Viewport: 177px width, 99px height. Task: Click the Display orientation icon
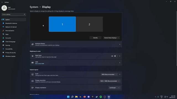(33, 88)
